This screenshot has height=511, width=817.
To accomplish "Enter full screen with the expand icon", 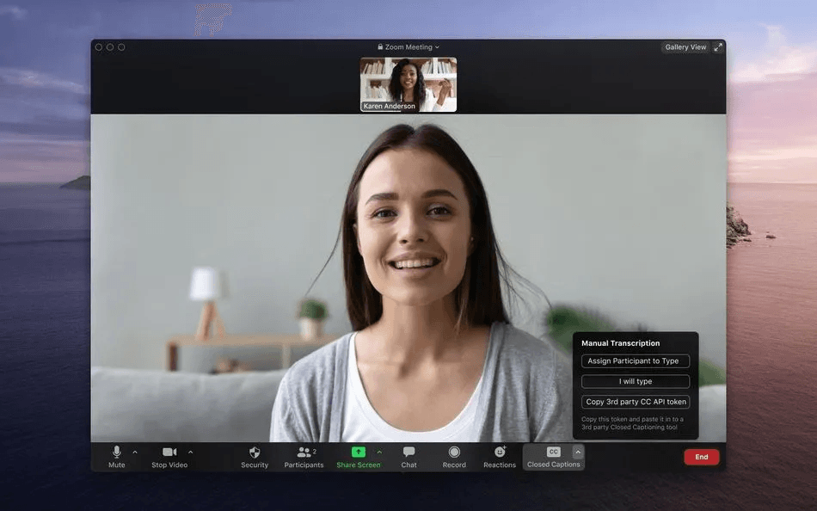I will coord(718,47).
